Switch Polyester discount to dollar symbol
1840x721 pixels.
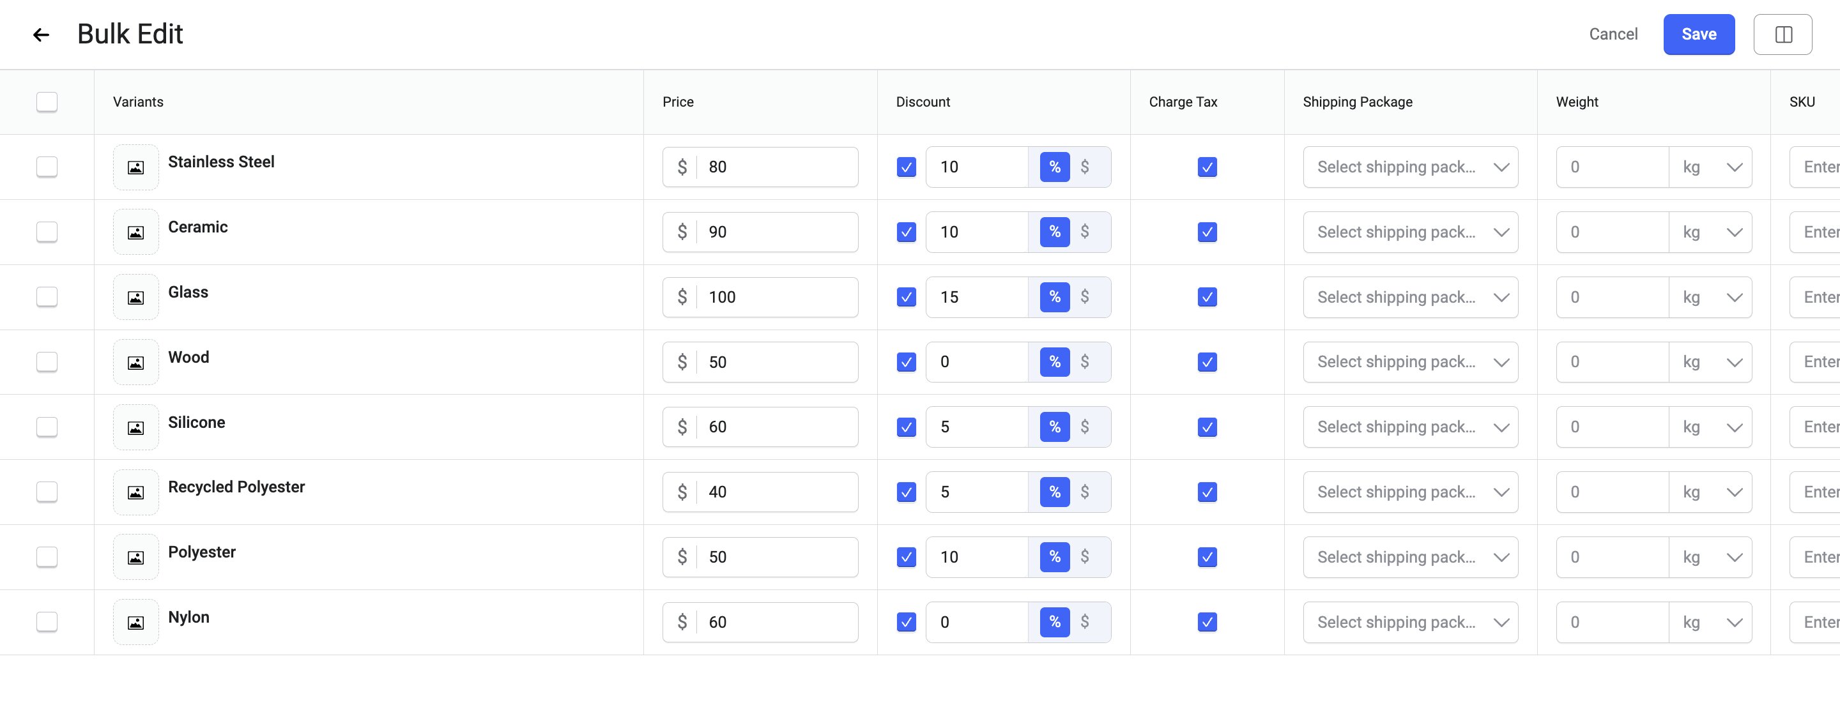point(1084,557)
